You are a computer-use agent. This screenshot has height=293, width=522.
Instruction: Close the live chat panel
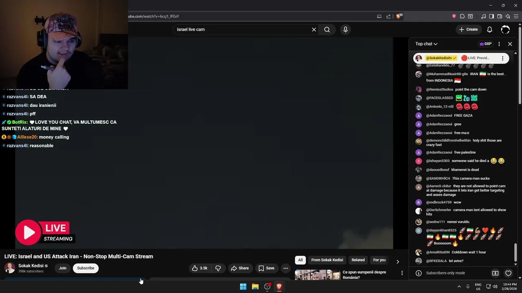(510, 44)
